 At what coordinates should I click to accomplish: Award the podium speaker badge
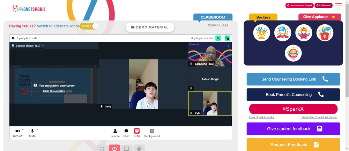click(x=325, y=33)
